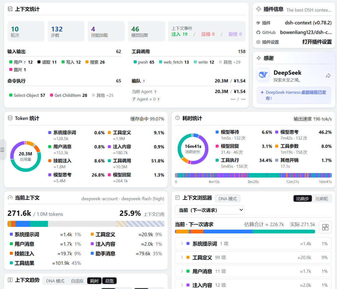Click the 上下文统计 database icon

(x=10, y=9)
